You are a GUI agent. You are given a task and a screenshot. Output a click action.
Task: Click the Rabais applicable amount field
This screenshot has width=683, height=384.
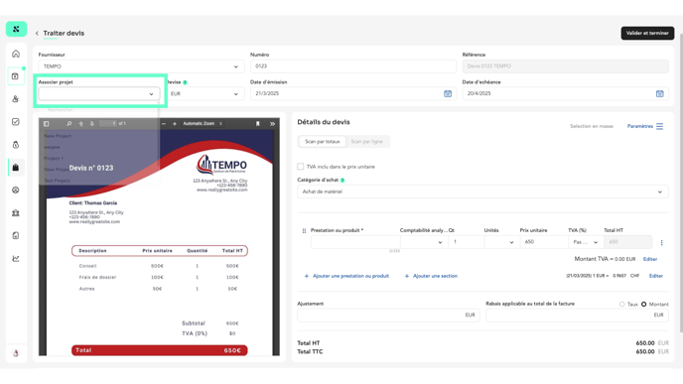tap(577, 316)
